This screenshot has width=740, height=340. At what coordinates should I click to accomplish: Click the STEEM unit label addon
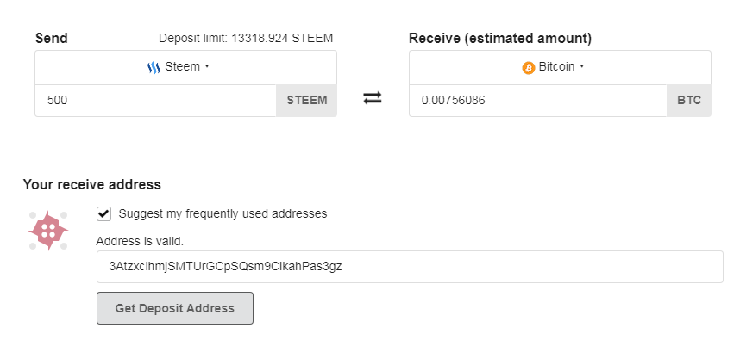click(307, 101)
